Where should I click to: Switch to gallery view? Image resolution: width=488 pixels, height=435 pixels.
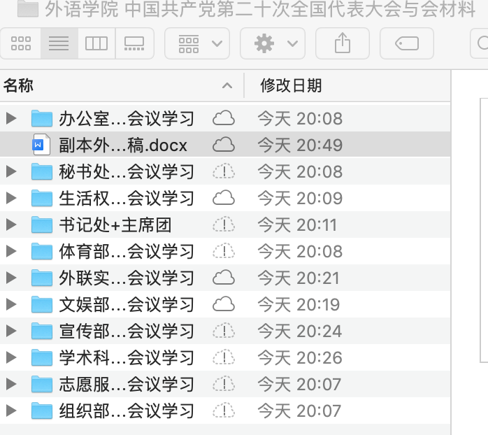[134, 43]
